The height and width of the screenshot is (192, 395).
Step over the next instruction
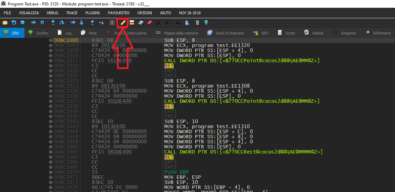pos(62,23)
